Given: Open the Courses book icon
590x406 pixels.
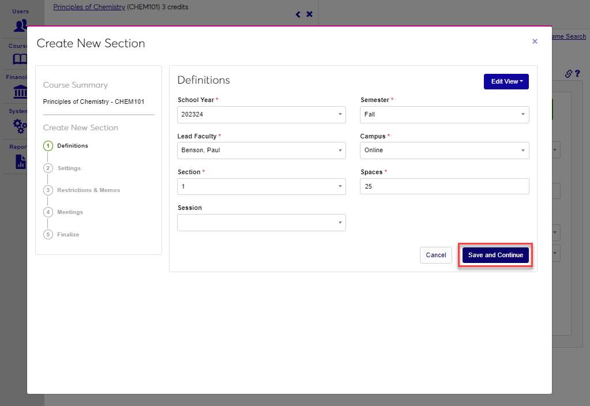Looking at the screenshot, I should tap(20, 59).
